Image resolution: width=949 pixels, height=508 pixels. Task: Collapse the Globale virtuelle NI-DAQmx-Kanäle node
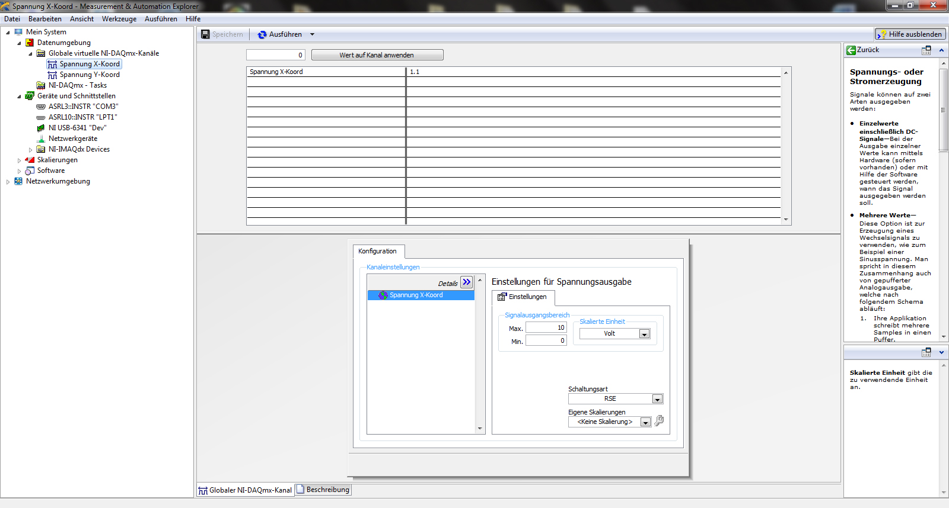pyautogui.click(x=30, y=53)
